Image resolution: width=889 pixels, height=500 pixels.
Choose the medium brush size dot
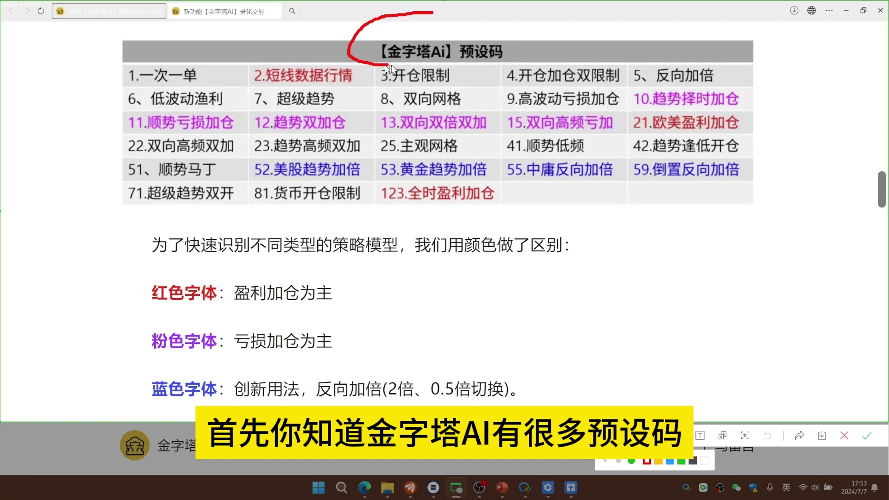point(618,461)
